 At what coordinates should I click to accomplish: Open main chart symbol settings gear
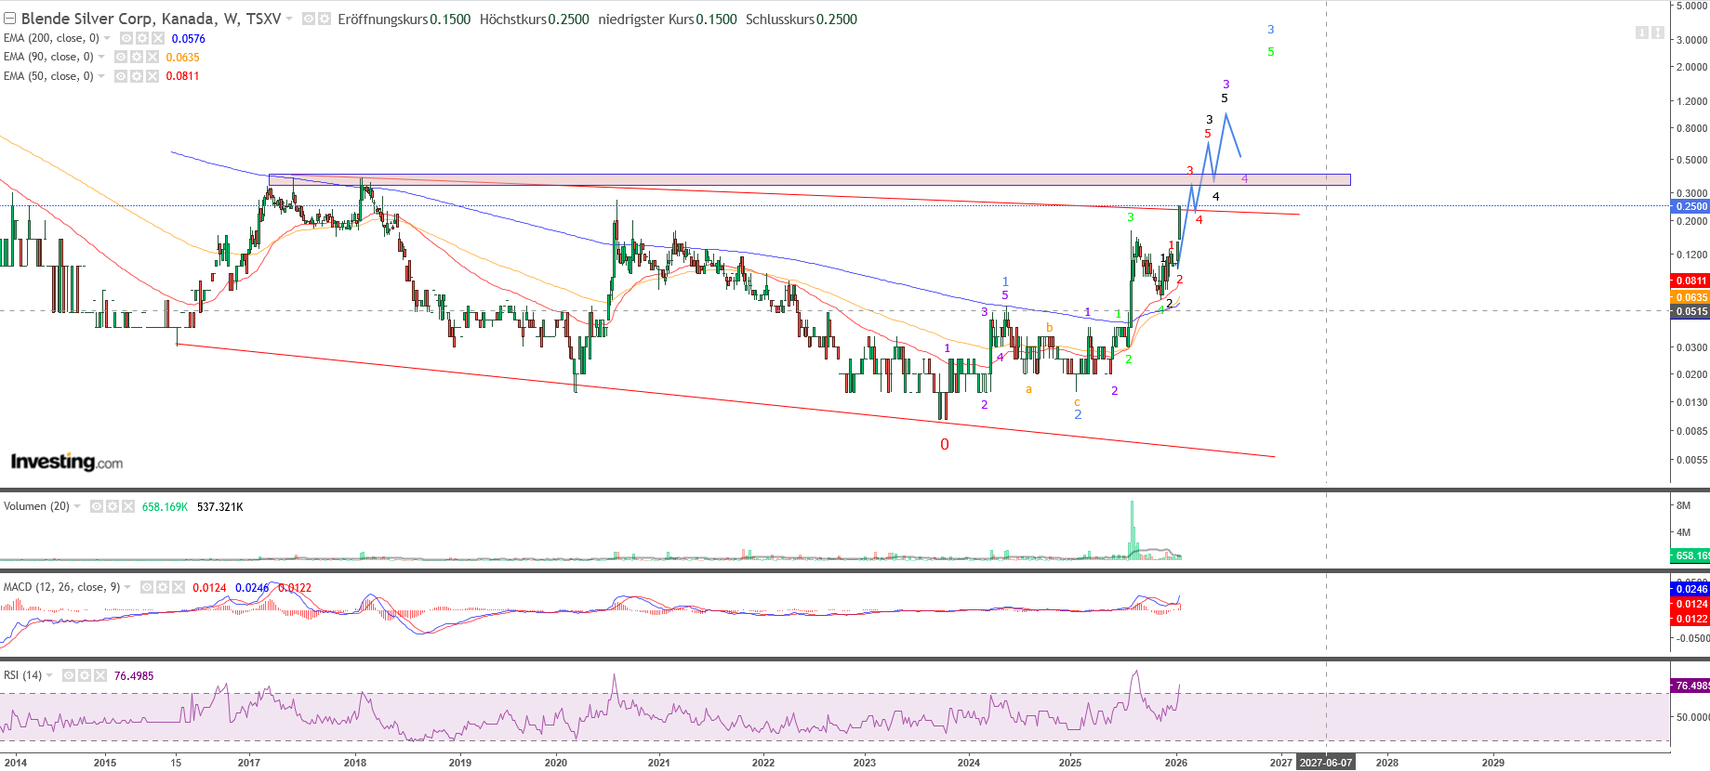tap(325, 19)
